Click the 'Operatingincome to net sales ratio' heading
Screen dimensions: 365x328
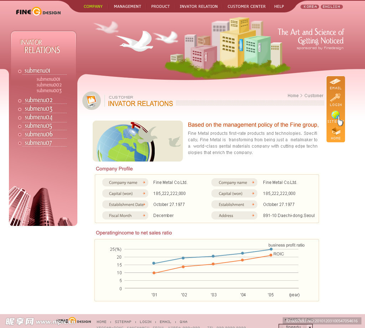point(134,233)
